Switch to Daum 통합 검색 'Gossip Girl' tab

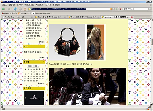[x=49, y=17]
